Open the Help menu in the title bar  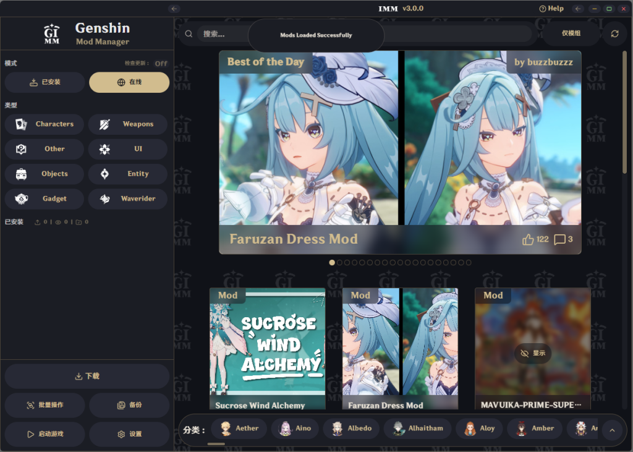[x=551, y=9]
